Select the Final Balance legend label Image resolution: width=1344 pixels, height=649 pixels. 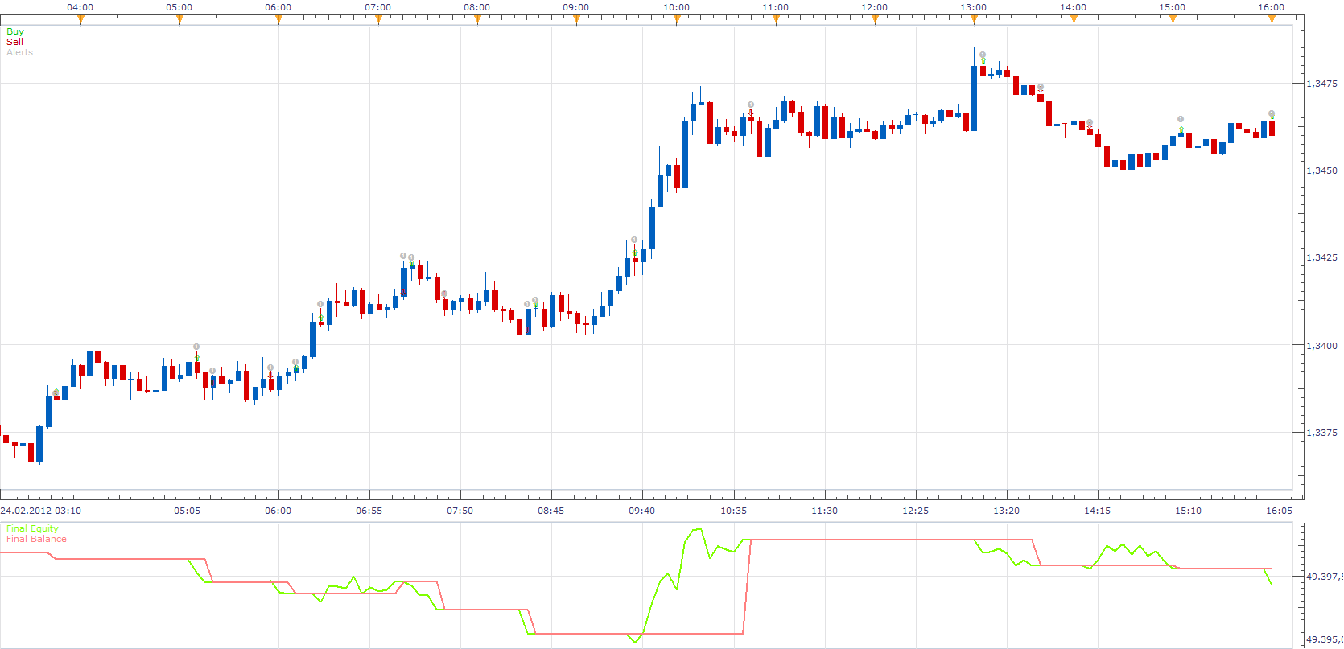36,539
